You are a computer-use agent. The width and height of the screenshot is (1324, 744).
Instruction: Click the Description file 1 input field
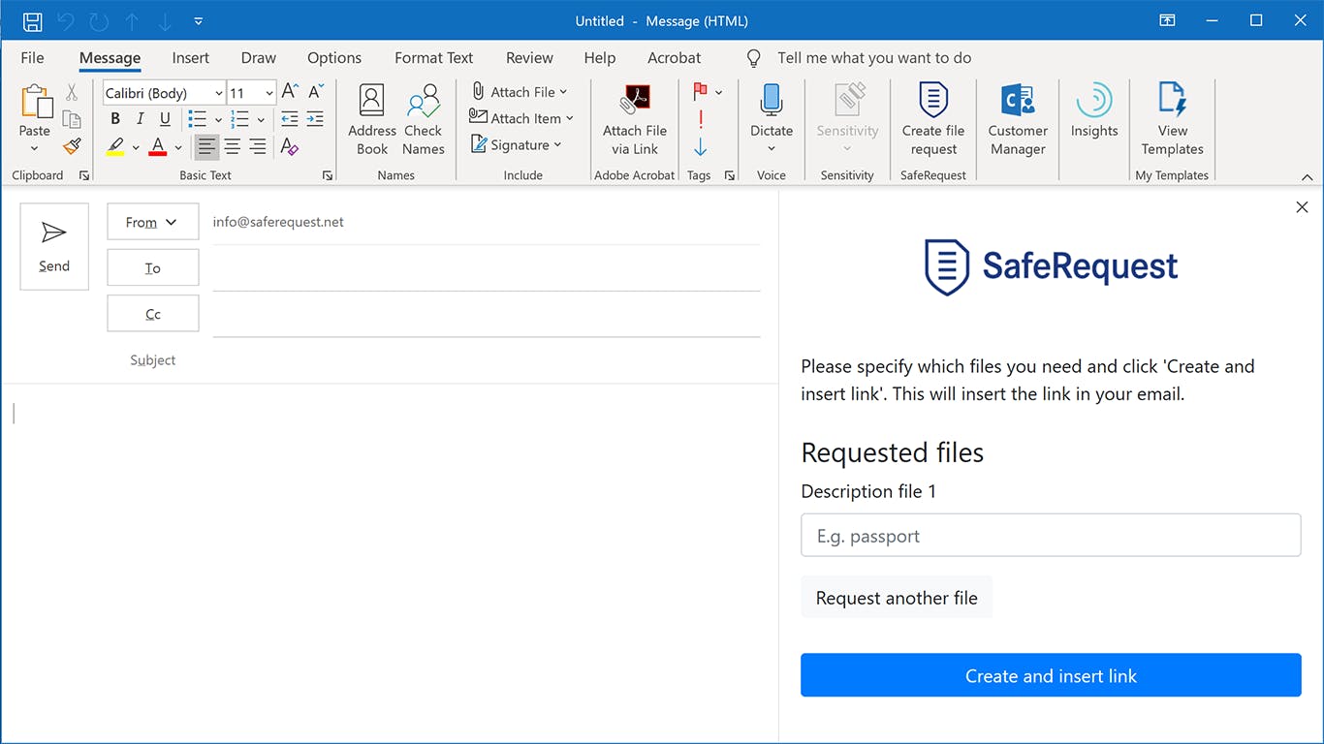point(1051,535)
